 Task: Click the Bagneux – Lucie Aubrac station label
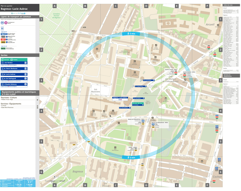[x=120, y=98]
